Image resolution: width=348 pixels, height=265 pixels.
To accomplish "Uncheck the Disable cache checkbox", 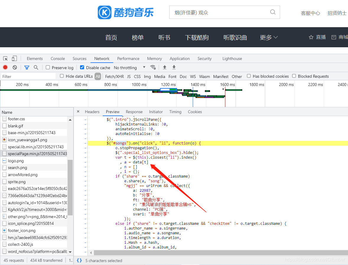I will (x=82, y=67).
